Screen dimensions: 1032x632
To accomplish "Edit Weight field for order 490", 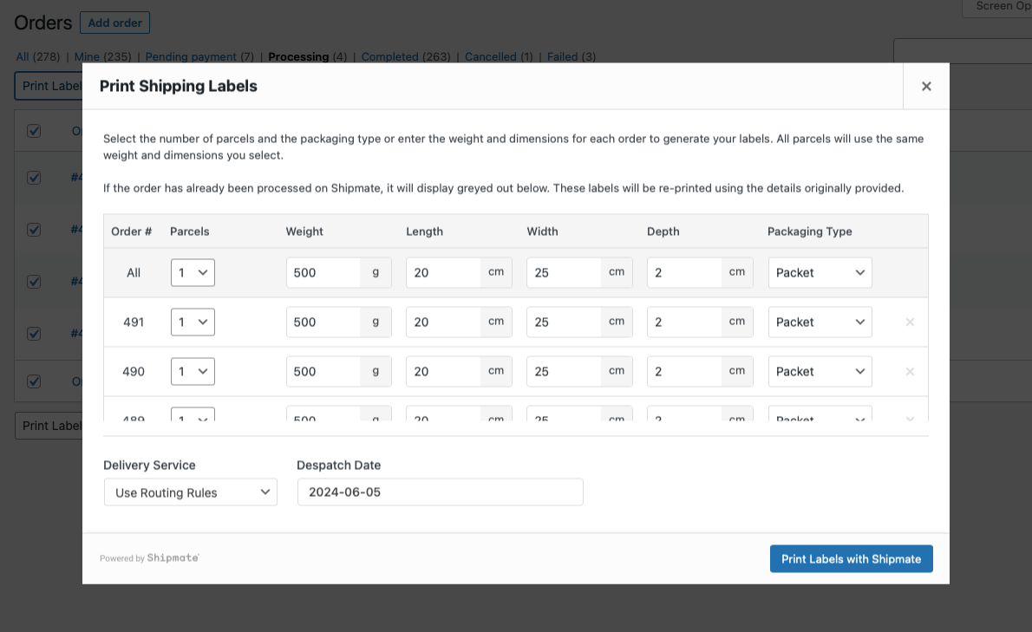I will coord(323,372).
